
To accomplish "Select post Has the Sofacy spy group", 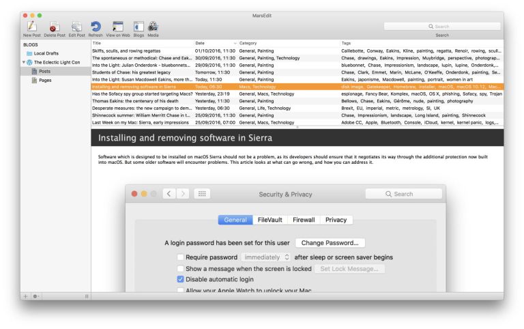I will (x=143, y=94).
